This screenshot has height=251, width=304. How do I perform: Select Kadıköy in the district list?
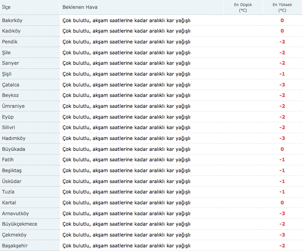point(11,31)
